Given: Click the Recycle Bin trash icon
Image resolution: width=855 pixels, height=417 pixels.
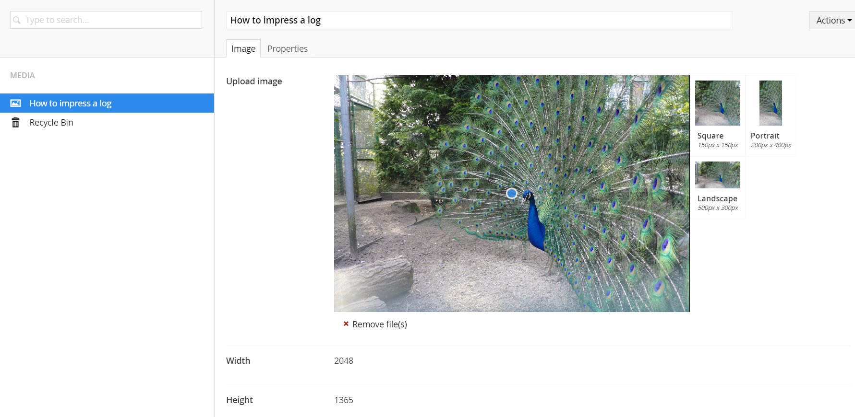Looking at the screenshot, I should [16, 123].
